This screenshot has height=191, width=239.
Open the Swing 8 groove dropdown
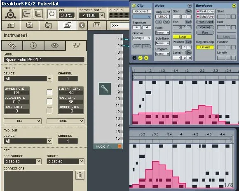(x=142, y=38)
